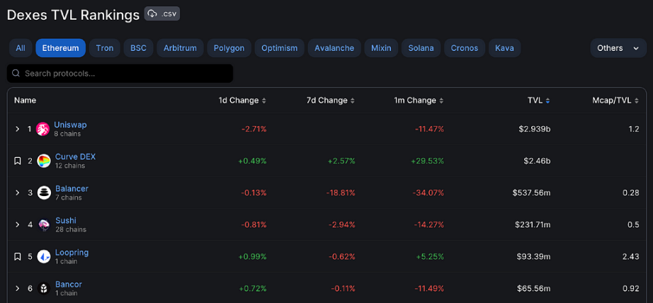
Task: Expand the Sushi row chevron
Action: [18, 224]
